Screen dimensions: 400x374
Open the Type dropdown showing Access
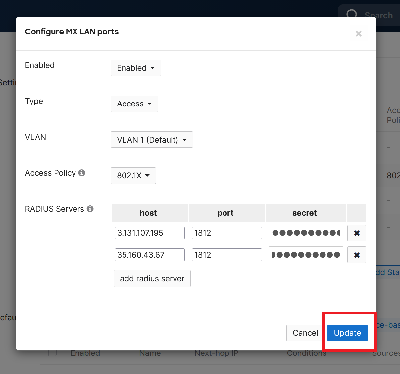point(134,104)
